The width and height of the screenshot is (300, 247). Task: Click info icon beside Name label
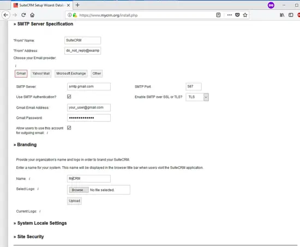pyautogui.click(x=29, y=179)
